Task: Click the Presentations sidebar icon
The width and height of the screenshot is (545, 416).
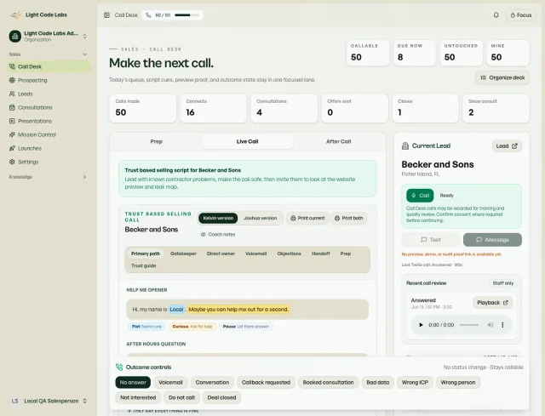Action: coord(12,121)
